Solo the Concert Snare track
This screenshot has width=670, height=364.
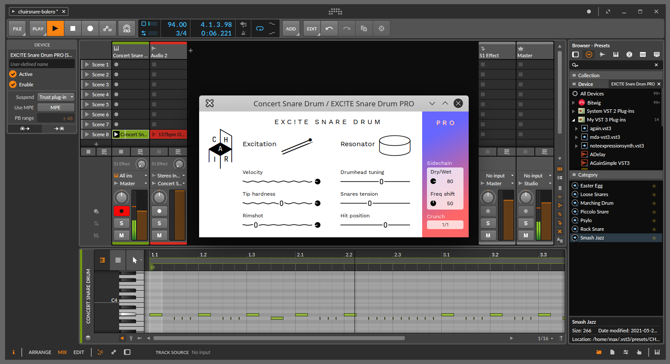pos(121,223)
